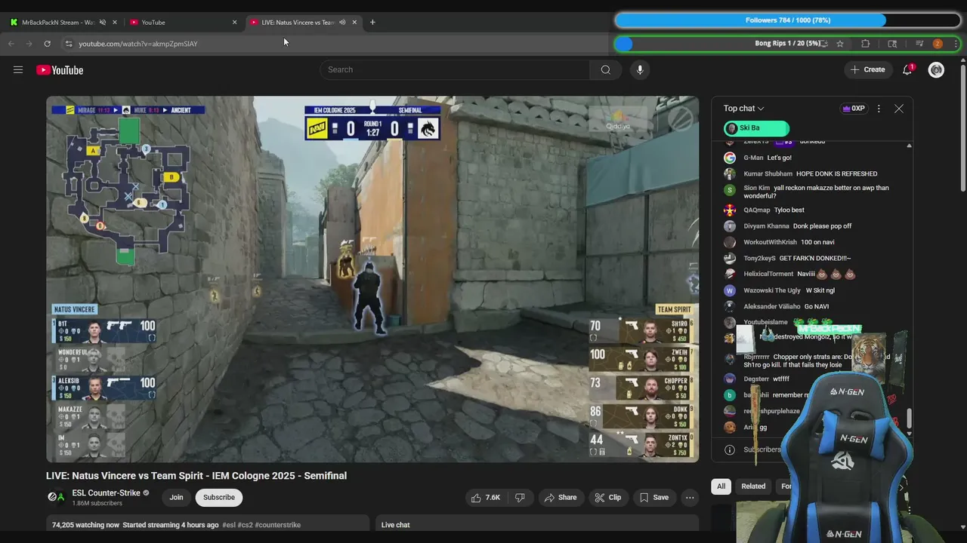The width and height of the screenshot is (967, 543).
Task: Open more actions menu beside Save
Action: point(689,498)
